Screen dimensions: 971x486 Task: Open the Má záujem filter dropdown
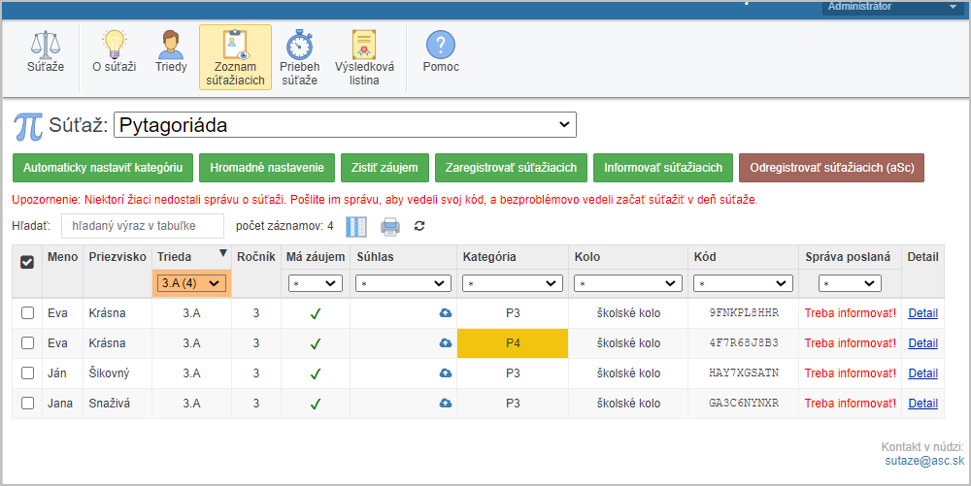(316, 283)
